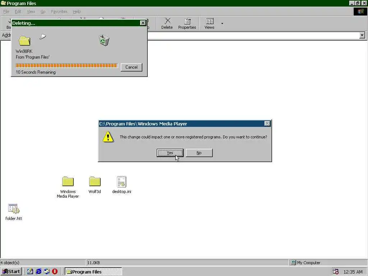Select the Wolf3d folder icon
This screenshot has height=276, width=368.
point(95,181)
